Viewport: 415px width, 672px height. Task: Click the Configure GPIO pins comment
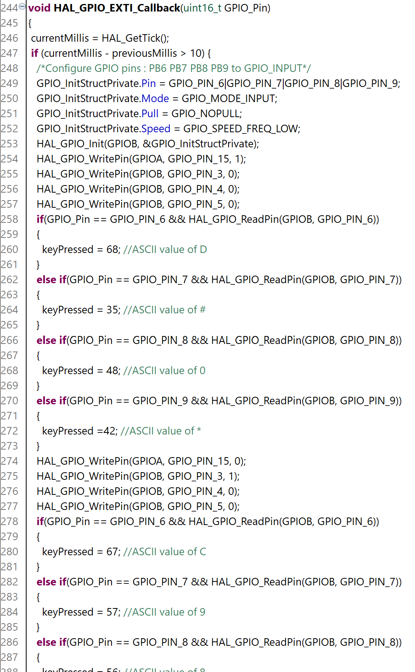click(173, 68)
